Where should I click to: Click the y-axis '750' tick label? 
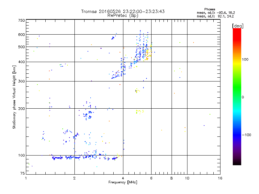click(21, 20)
